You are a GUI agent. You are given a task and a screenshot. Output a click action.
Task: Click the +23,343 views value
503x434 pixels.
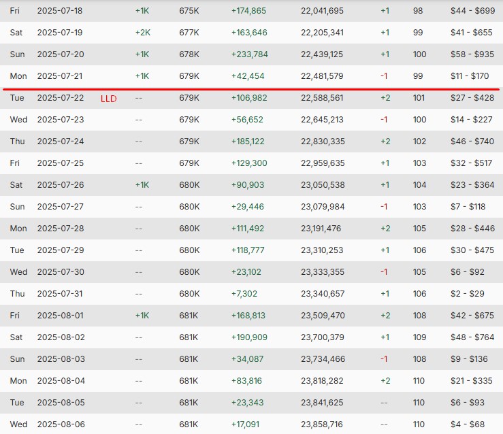click(x=247, y=403)
